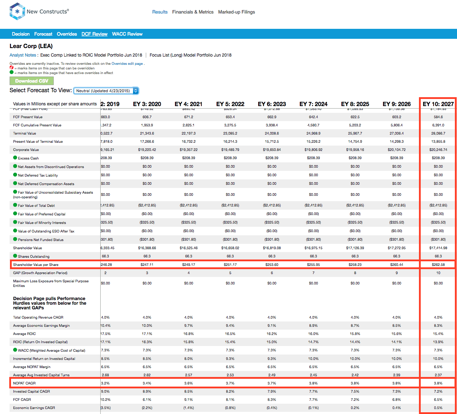Click the Incremental Return on Invested Capital label
The width and height of the screenshot is (457, 414).
tap(44, 359)
